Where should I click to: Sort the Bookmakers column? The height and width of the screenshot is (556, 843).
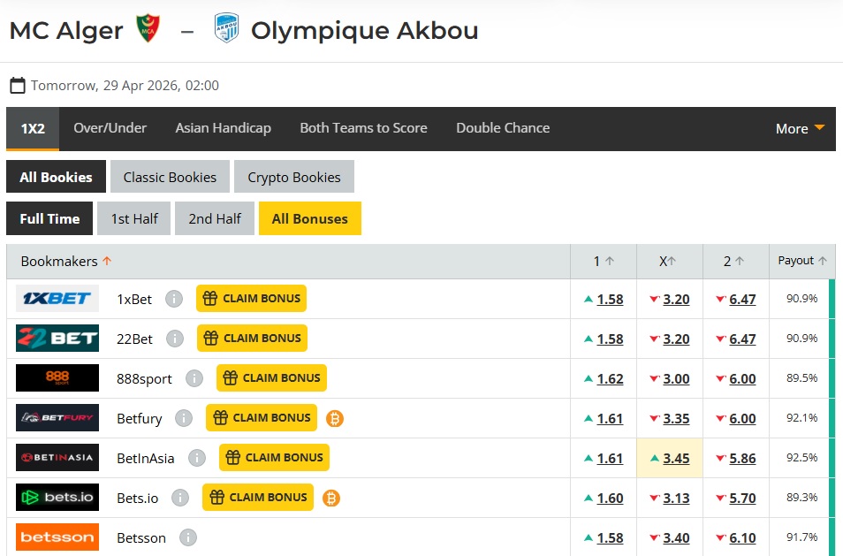click(x=107, y=261)
